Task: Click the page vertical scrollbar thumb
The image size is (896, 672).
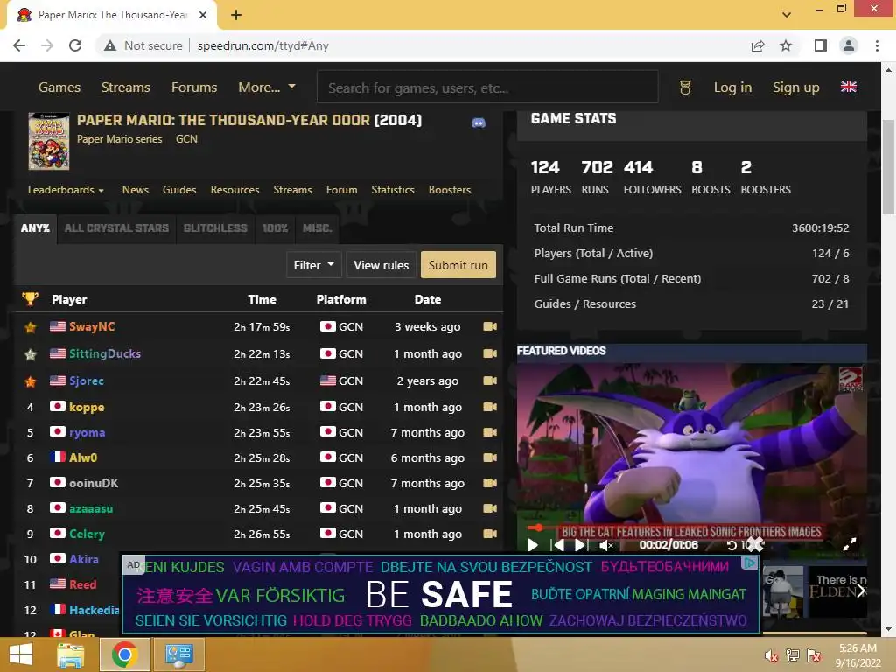Action: coord(888,167)
